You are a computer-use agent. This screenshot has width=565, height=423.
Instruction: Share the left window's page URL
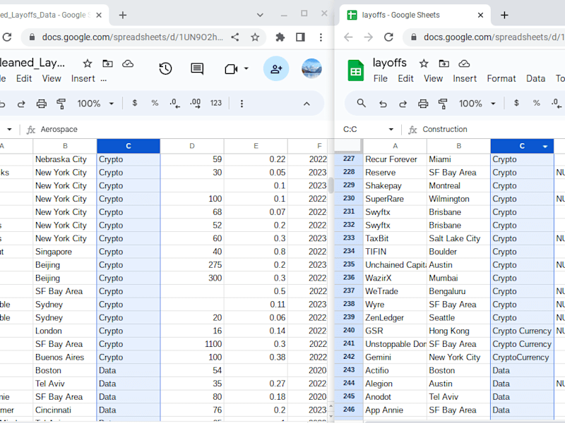click(235, 37)
